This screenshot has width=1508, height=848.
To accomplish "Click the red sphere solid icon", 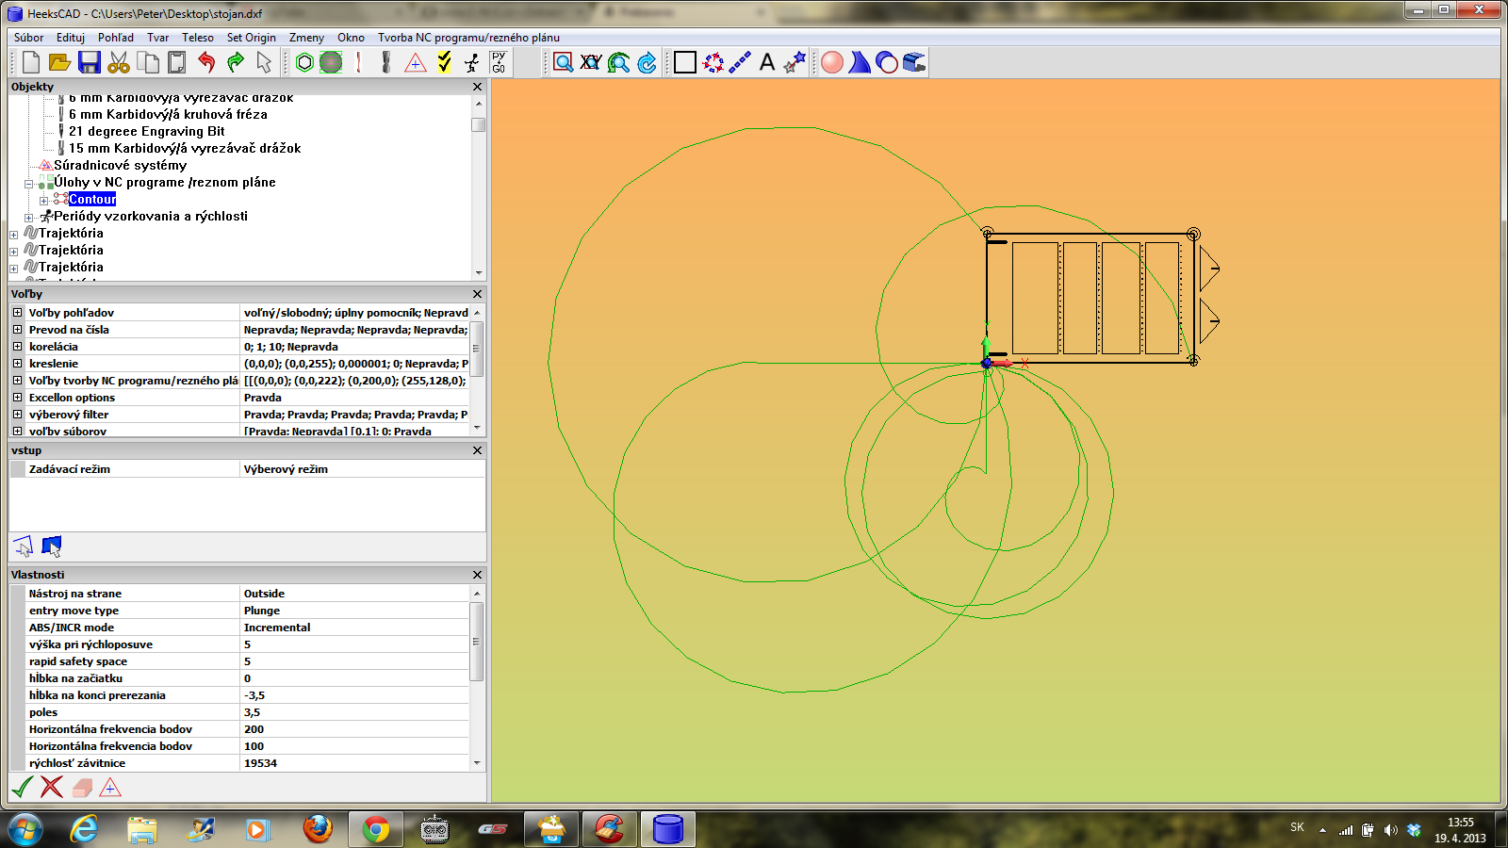I will [831, 62].
